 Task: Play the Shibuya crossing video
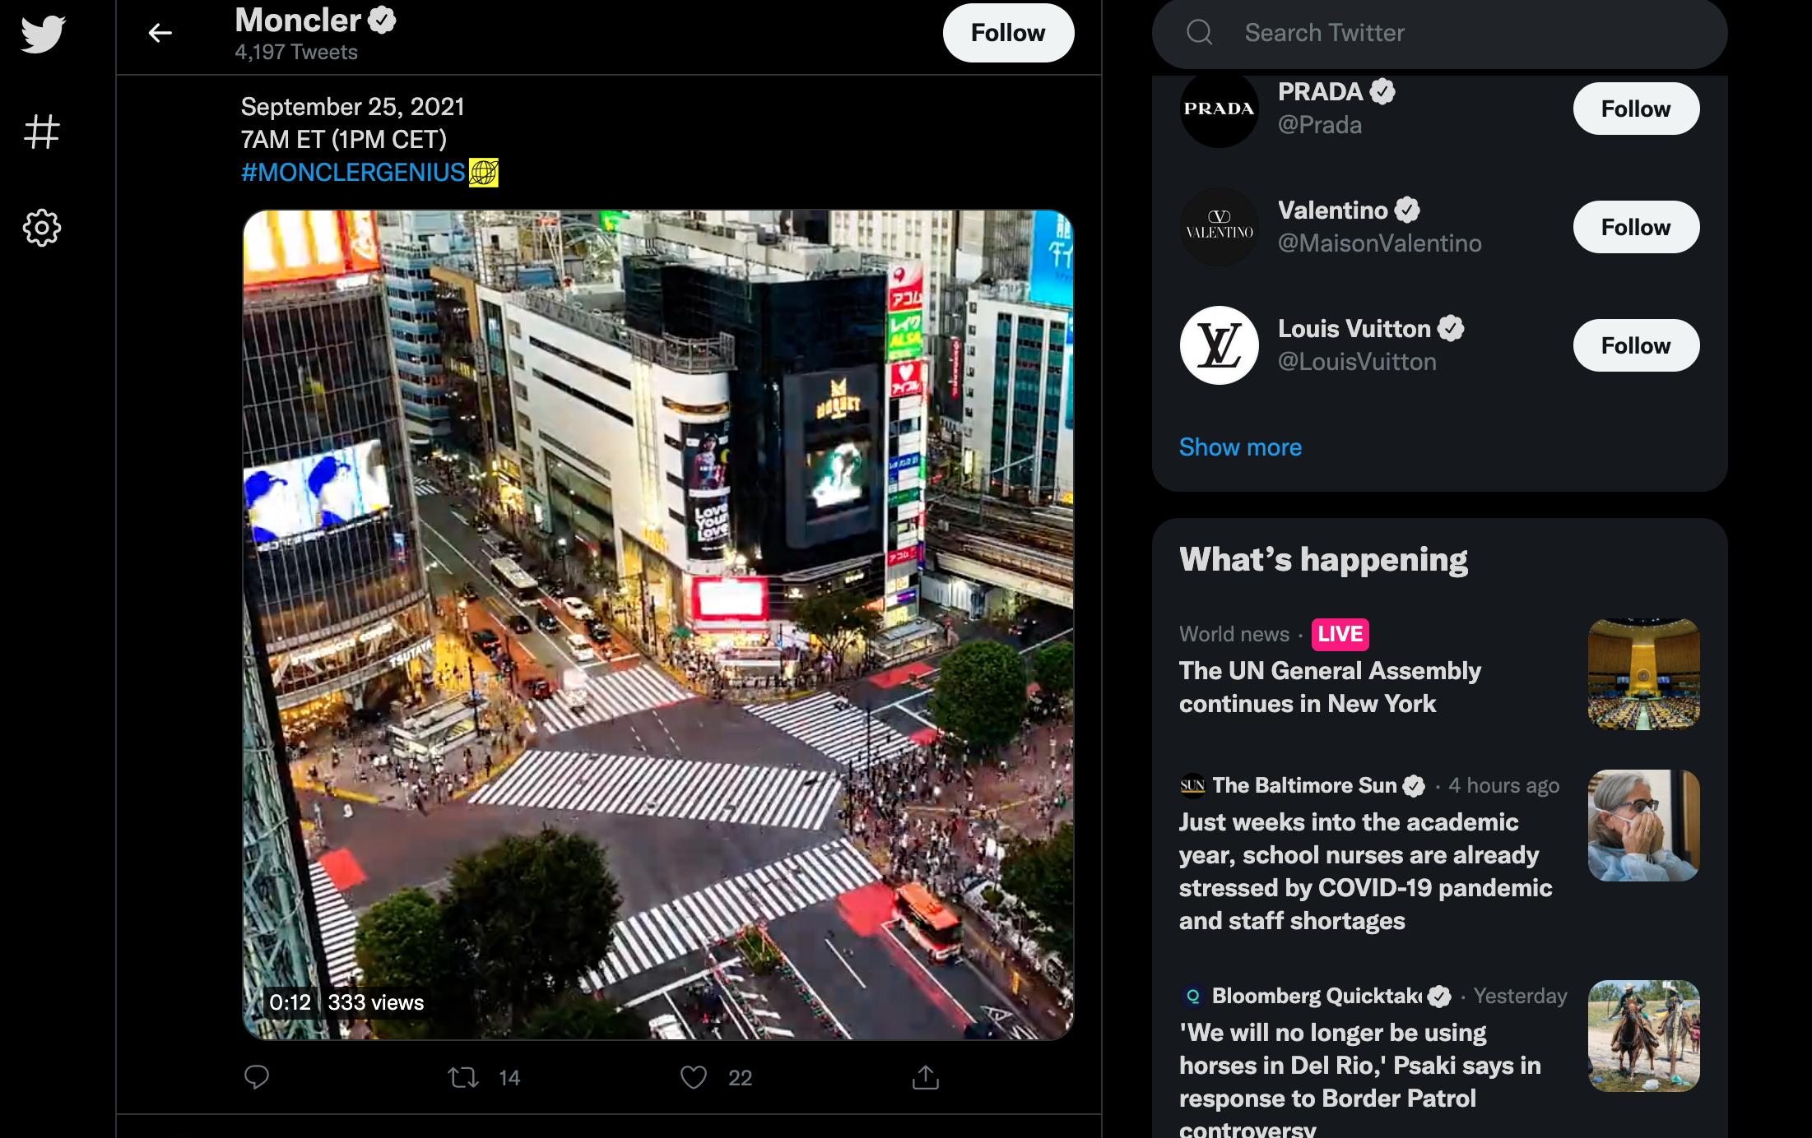(x=658, y=625)
